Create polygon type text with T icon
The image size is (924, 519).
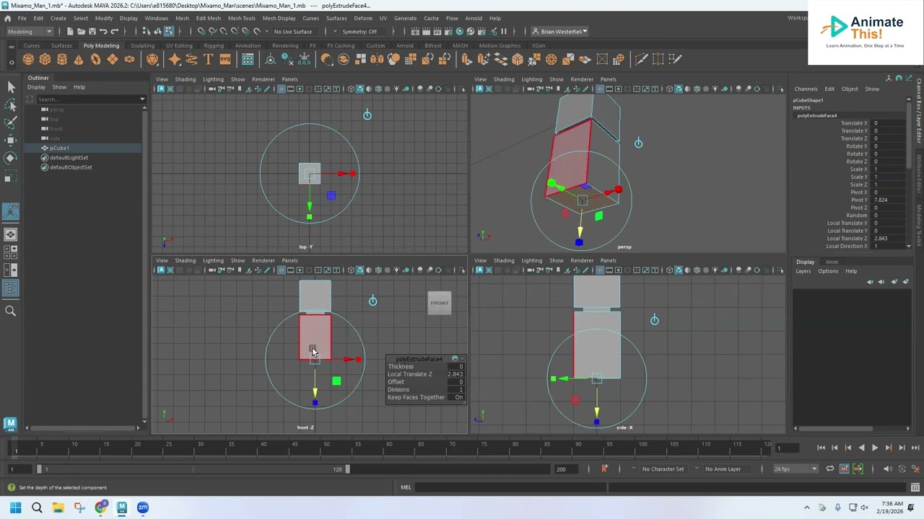click(208, 59)
